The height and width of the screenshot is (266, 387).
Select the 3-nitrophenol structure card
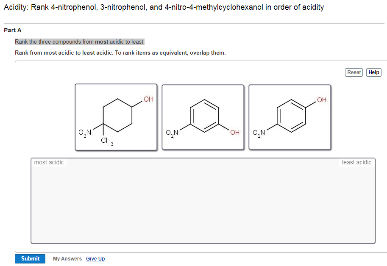coord(203,117)
